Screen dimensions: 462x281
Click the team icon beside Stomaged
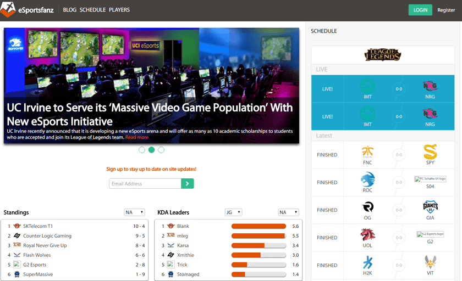(x=171, y=274)
